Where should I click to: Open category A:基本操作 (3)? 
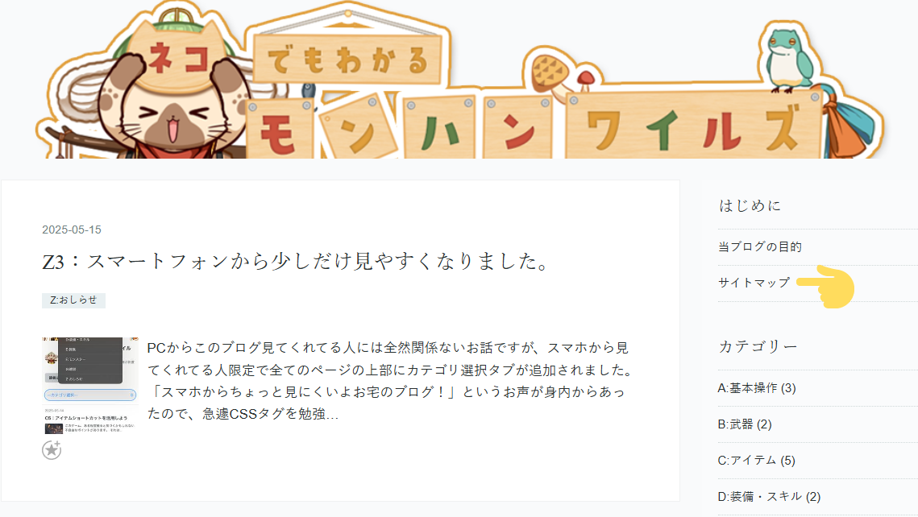pyautogui.click(x=757, y=388)
